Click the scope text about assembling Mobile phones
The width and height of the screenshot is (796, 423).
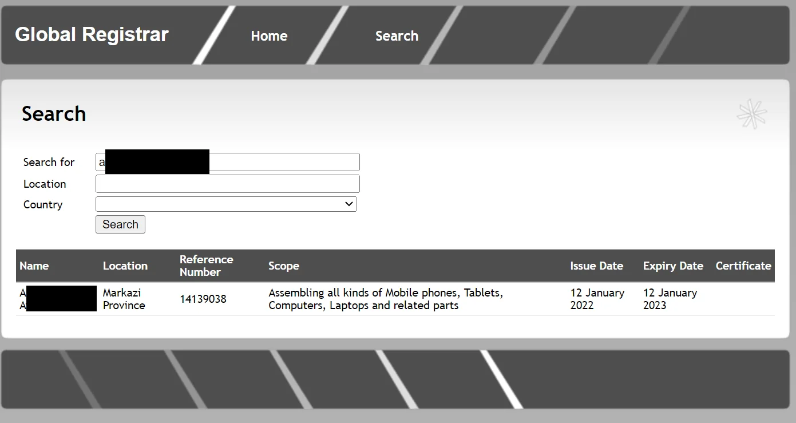click(385, 299)
